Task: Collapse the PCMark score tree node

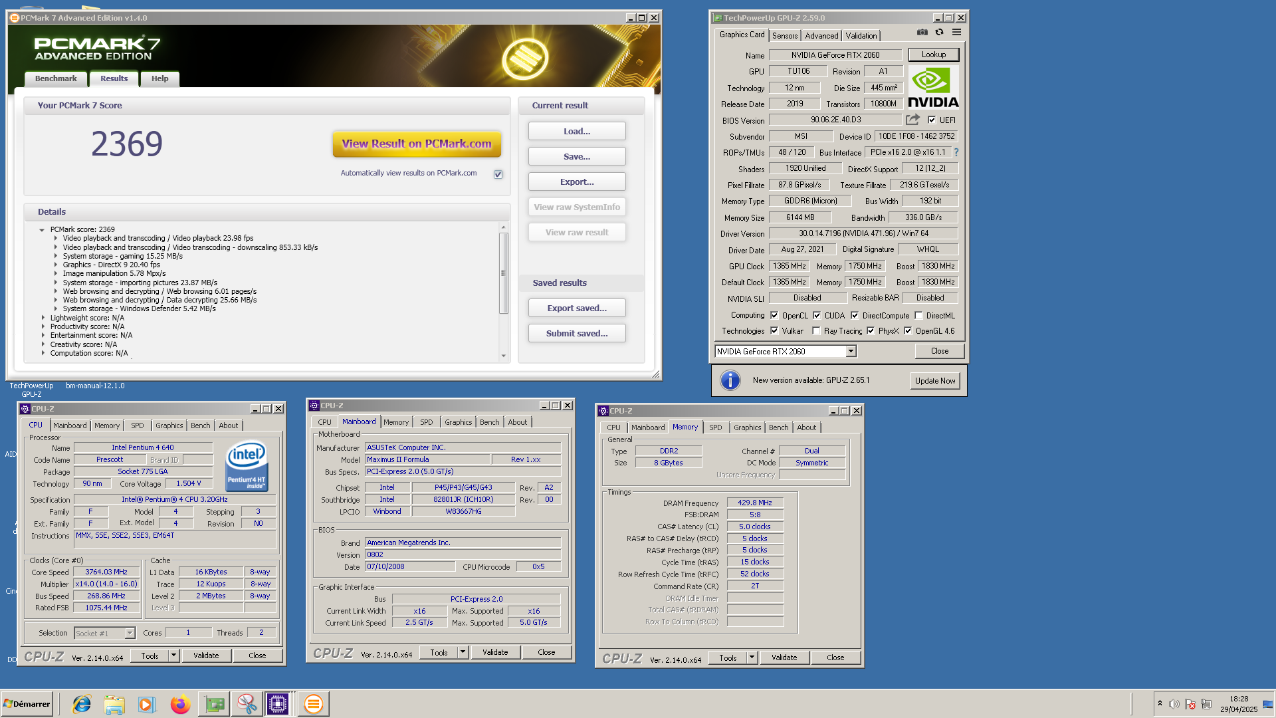Action: coord(42,230)
